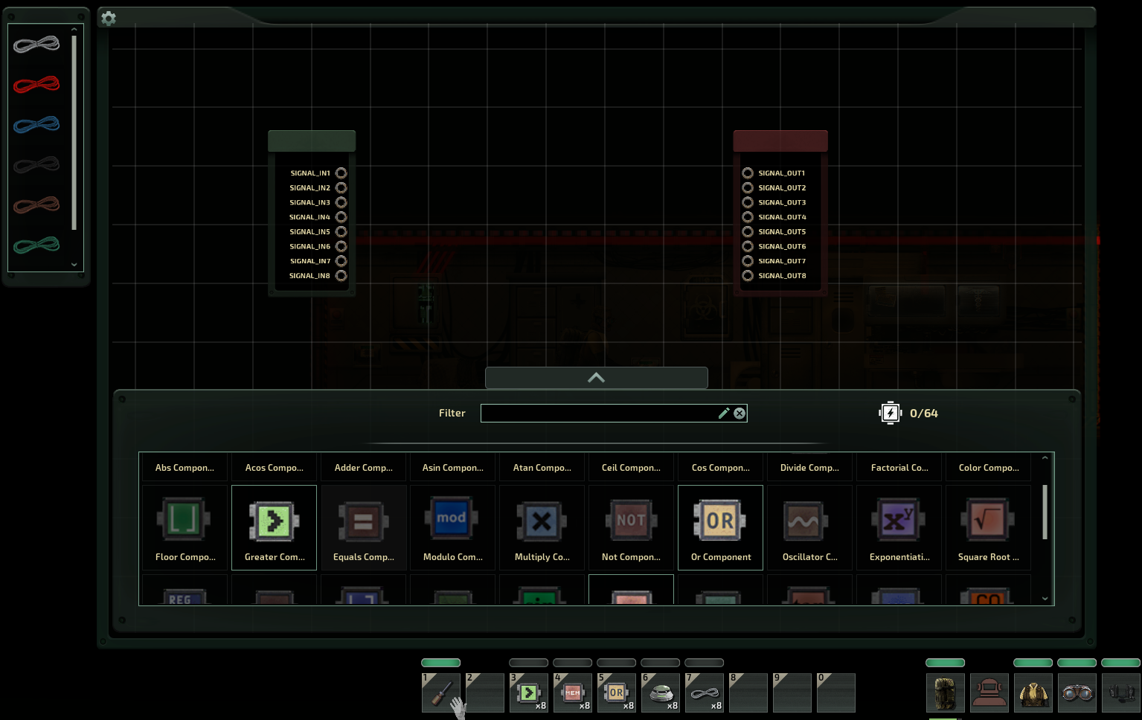Click the wire list scroll-up arrow
The width and height of the screenshot is (1142, 720).
[74, 30]
